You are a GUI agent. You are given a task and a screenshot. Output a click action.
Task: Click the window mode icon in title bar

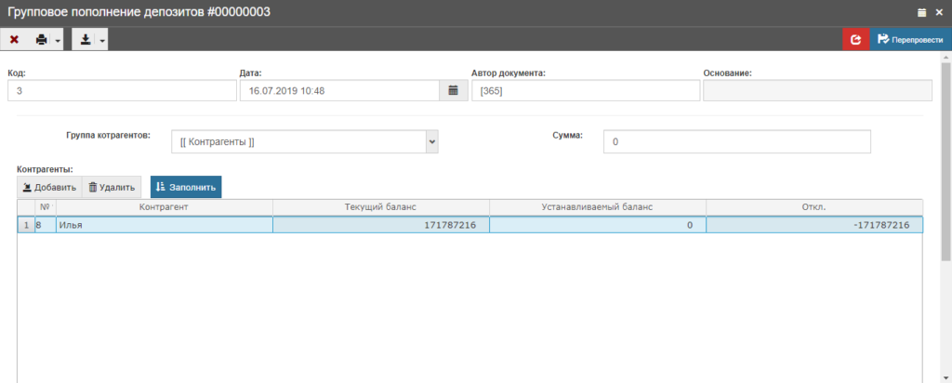click(x=921, y=12)
